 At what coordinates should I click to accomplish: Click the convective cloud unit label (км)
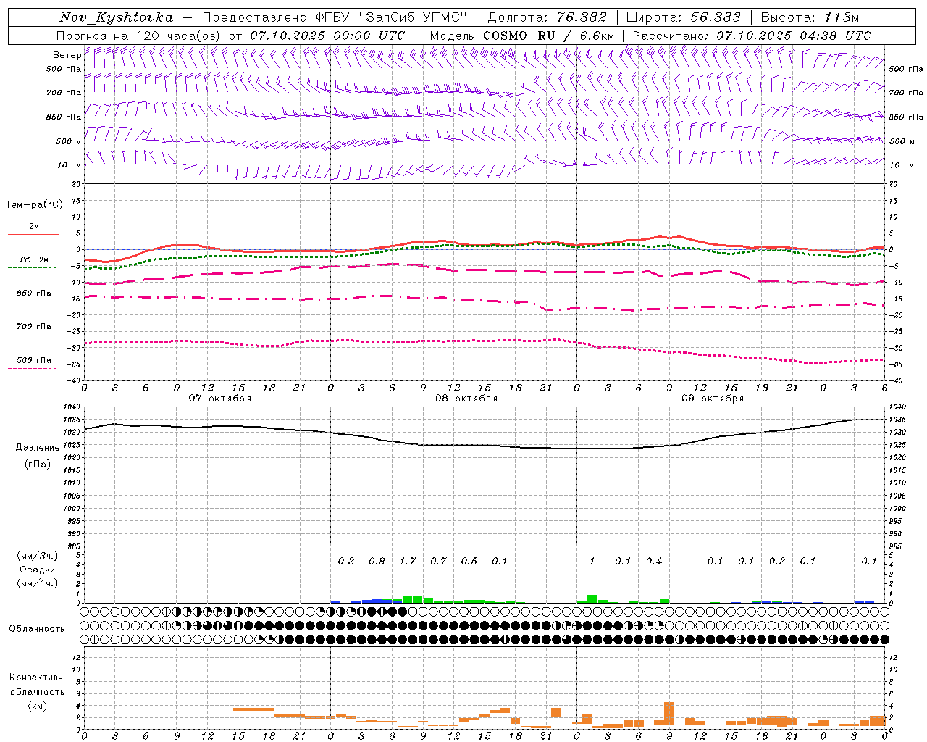[37, 706]
